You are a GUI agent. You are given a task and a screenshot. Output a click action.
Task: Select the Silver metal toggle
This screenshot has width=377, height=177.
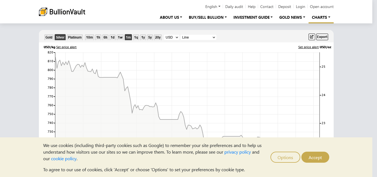tap(60, 37)
